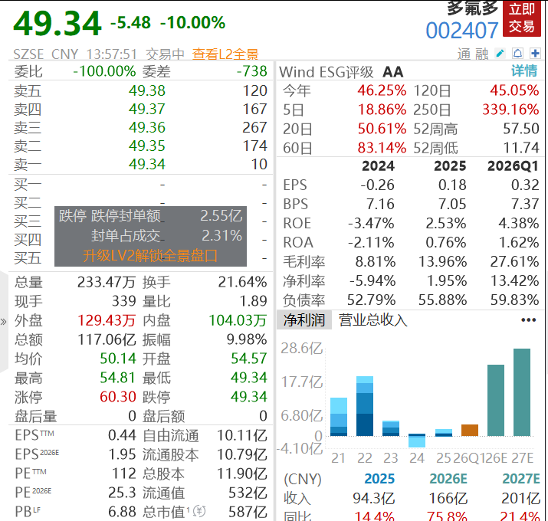548x521 pixels.
Task: Click the stock name 多氟多
Action: click(x=473, y=8)
